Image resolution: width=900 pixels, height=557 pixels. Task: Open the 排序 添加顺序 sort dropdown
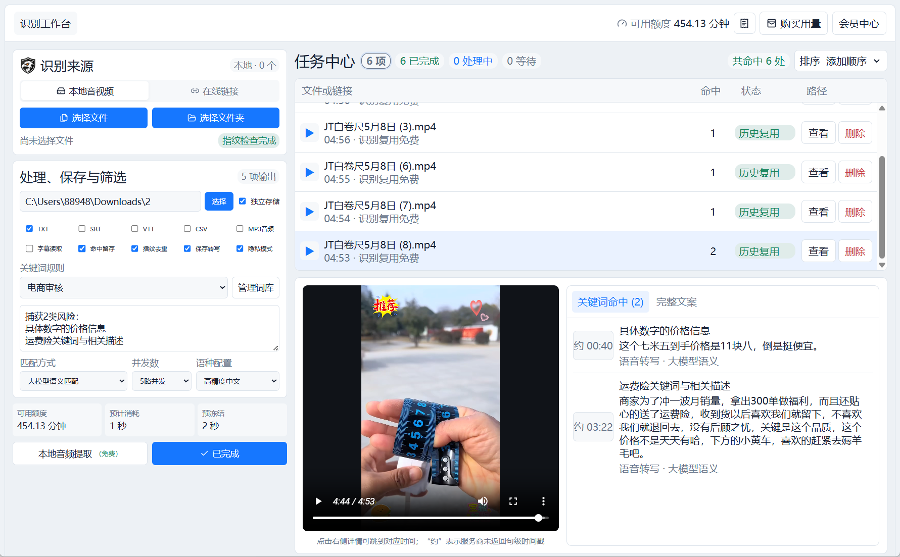[840, 61]
